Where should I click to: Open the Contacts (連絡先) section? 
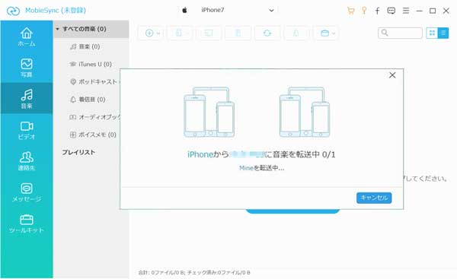click(x=27, y=161)
